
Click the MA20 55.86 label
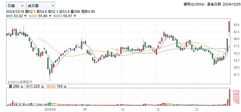38,16
